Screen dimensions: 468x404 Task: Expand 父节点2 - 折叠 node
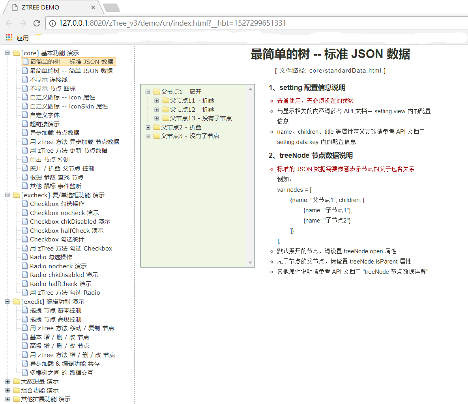(x=148, y=127)
